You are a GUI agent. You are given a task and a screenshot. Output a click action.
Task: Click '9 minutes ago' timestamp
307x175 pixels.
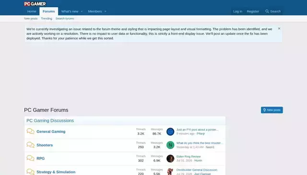click(x=185, y=133)
